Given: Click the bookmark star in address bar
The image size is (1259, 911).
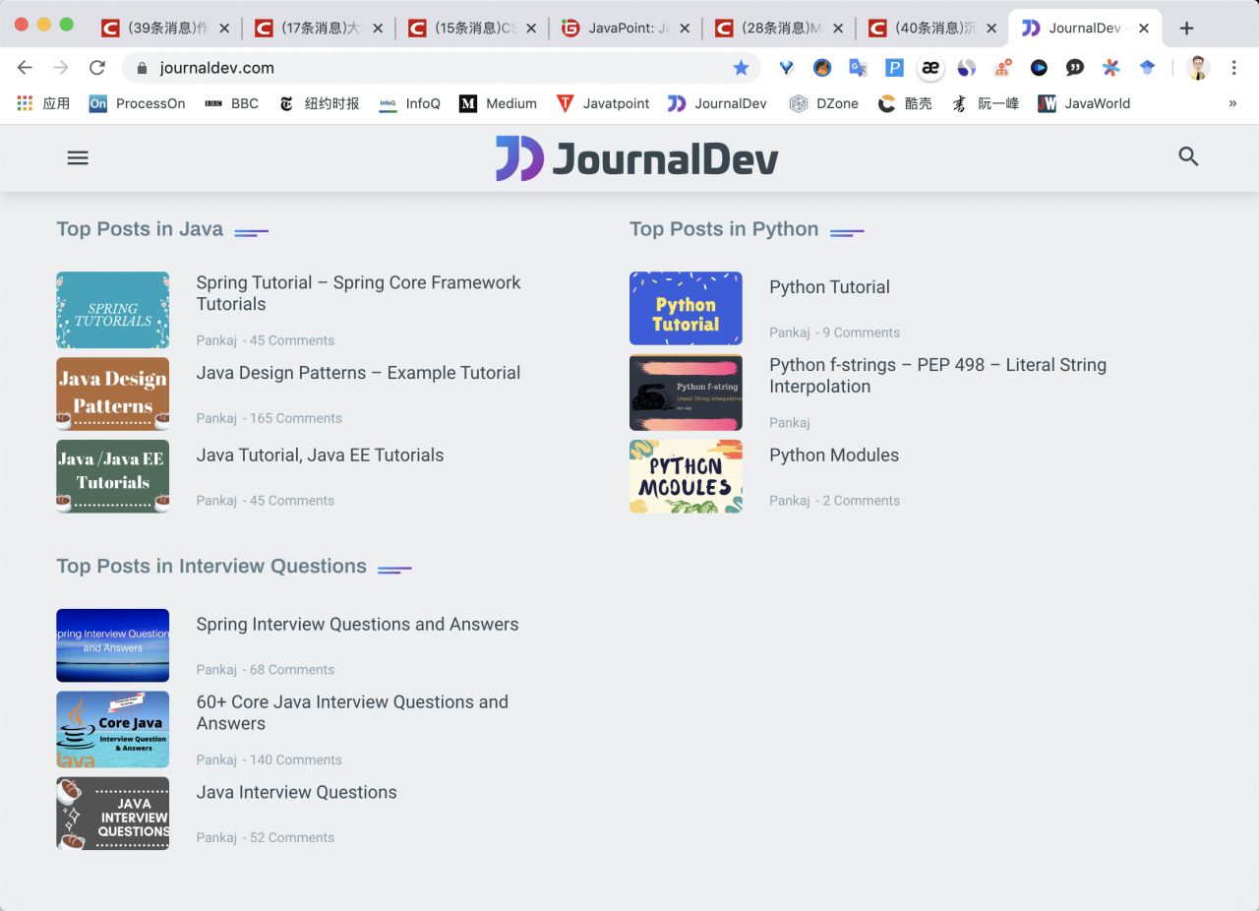Looking at the screenshot, I should (x=741, y=68).
